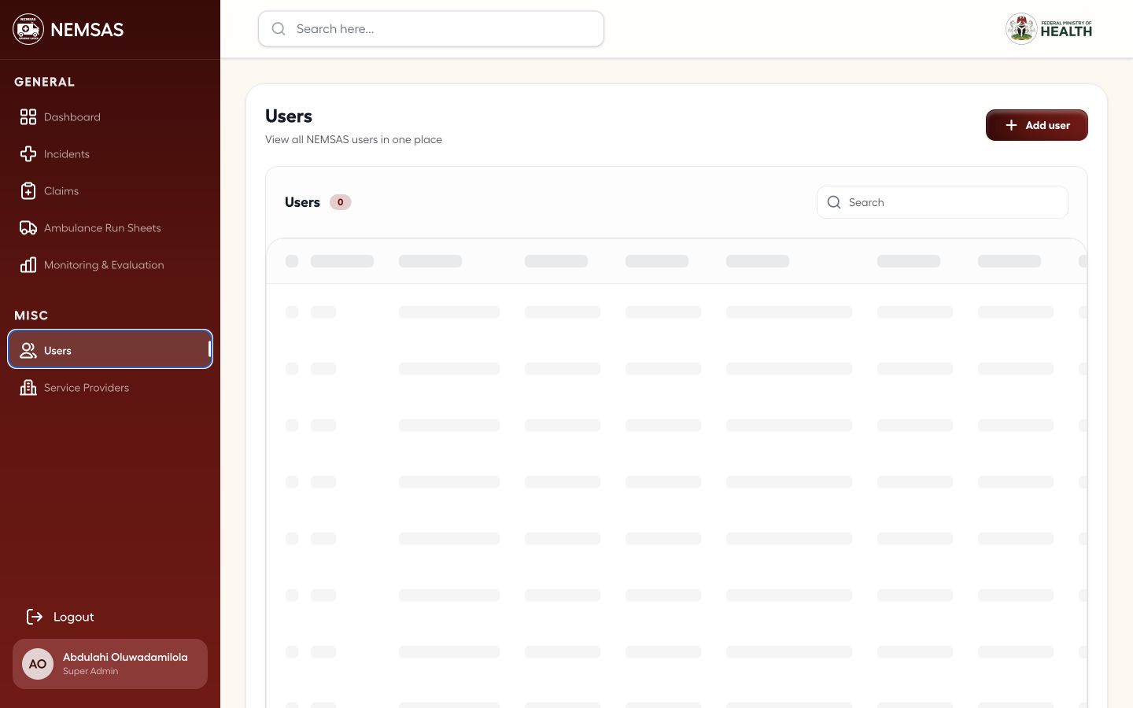Open Abdulahi Oluwadamilola's profile card

click(110, 664)
